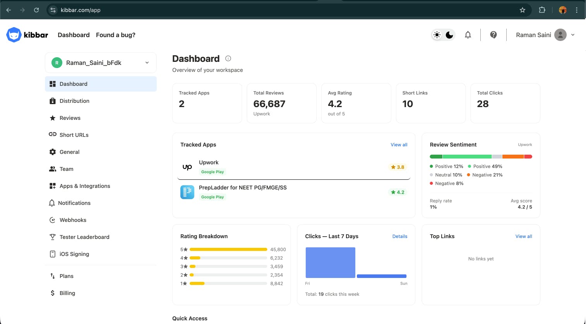Click the sidebar Notifications bell icon

click(x=52, y=203)
